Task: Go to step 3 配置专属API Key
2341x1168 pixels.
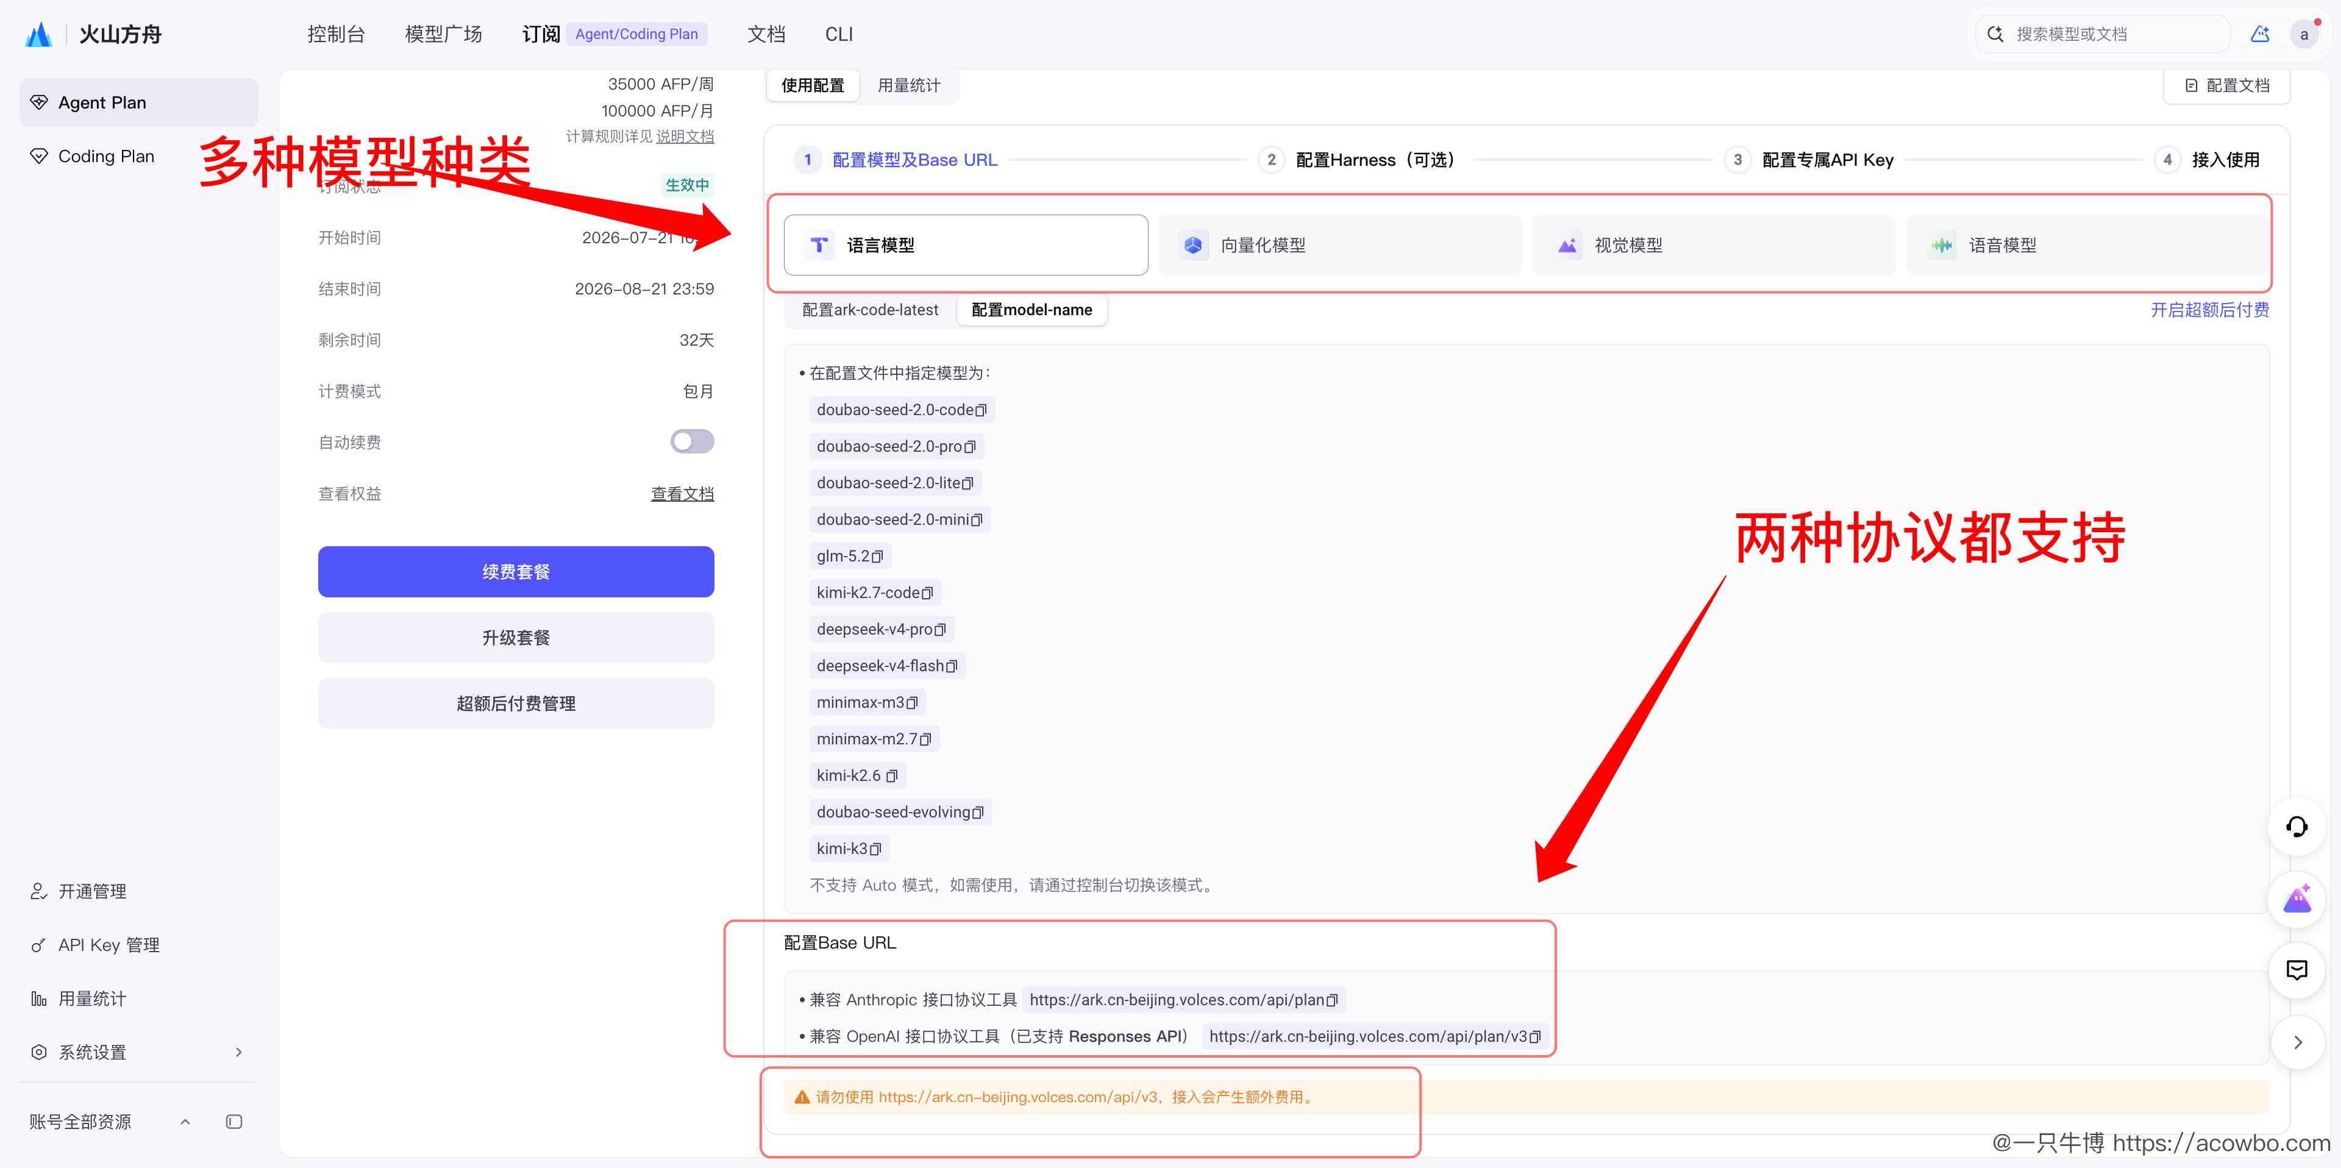Action: pos(1809,160)
